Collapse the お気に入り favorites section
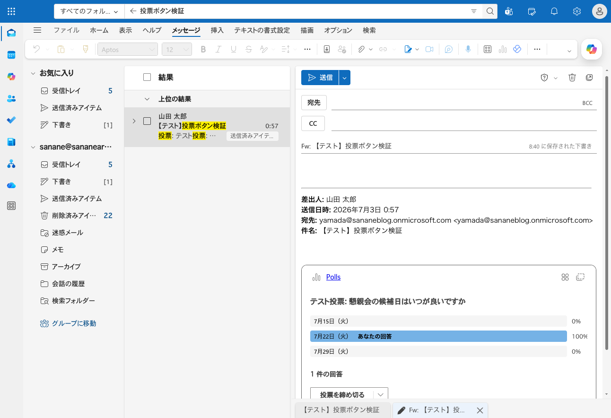 [x=33, y=73]
